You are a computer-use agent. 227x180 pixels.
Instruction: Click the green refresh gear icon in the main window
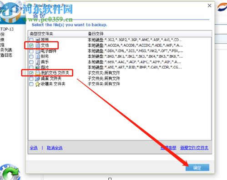point(10,172)
